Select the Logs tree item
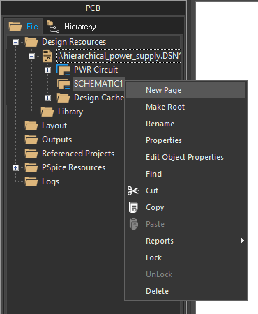258x314 pixels. click(50, 181)
